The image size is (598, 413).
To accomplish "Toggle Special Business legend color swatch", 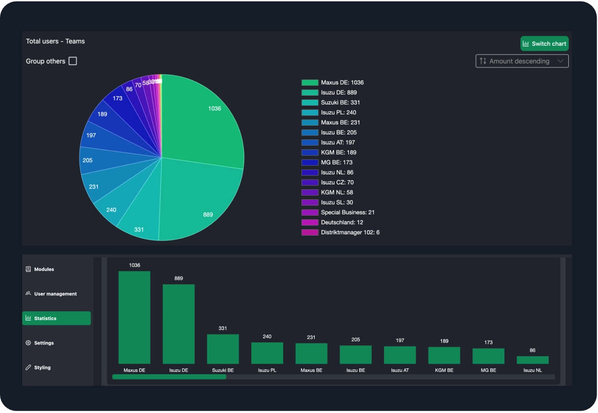I will (x=310, y=212).
